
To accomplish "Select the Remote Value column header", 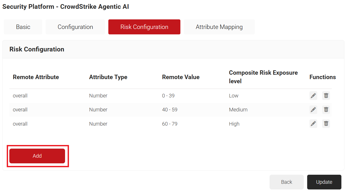I will pos(181,77).
